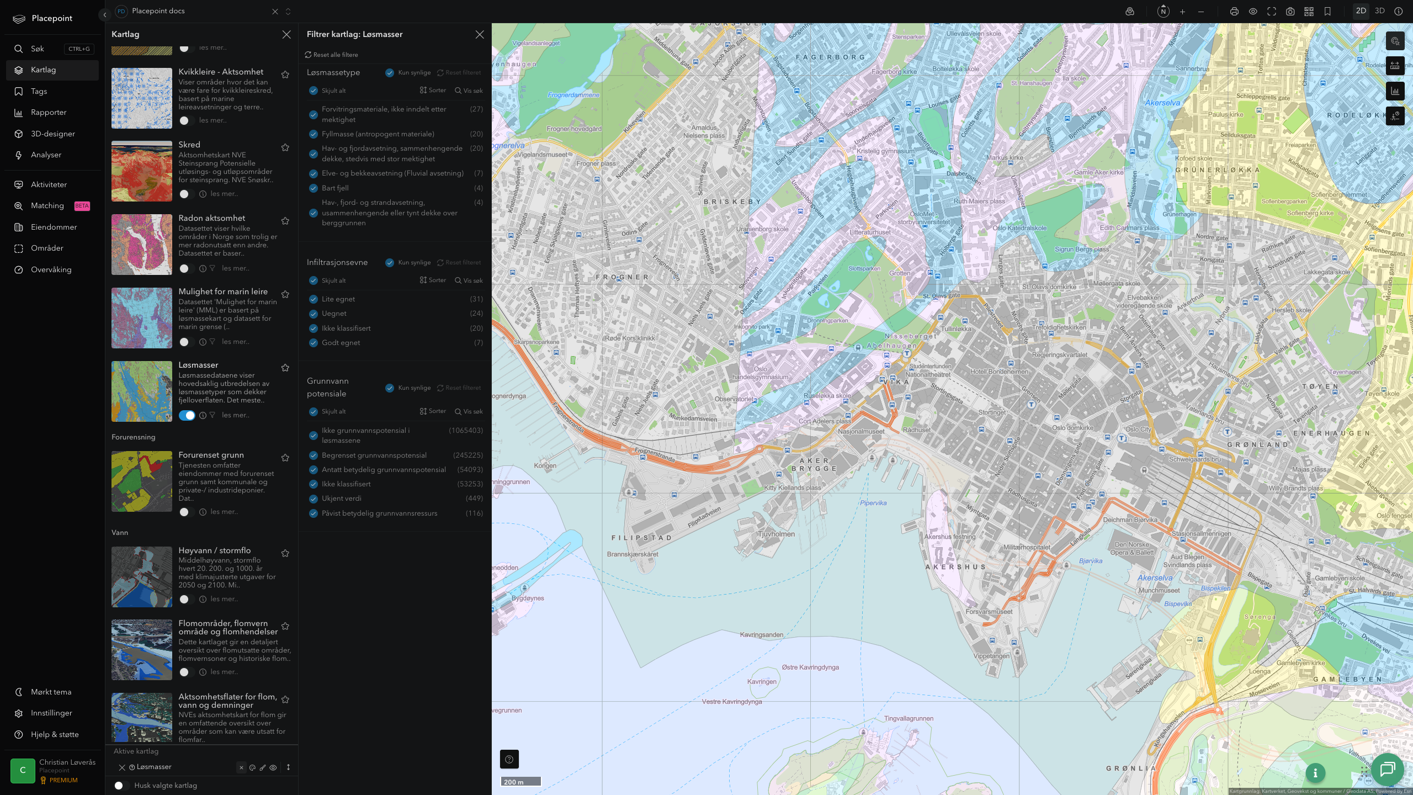Toggle visibility eye of active Løsmasser layer
The height and width of the screenshot is (795, 1413).
[x=273, y=767]
